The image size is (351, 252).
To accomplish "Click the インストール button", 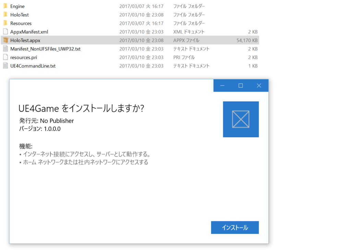I will coord(235,228).
